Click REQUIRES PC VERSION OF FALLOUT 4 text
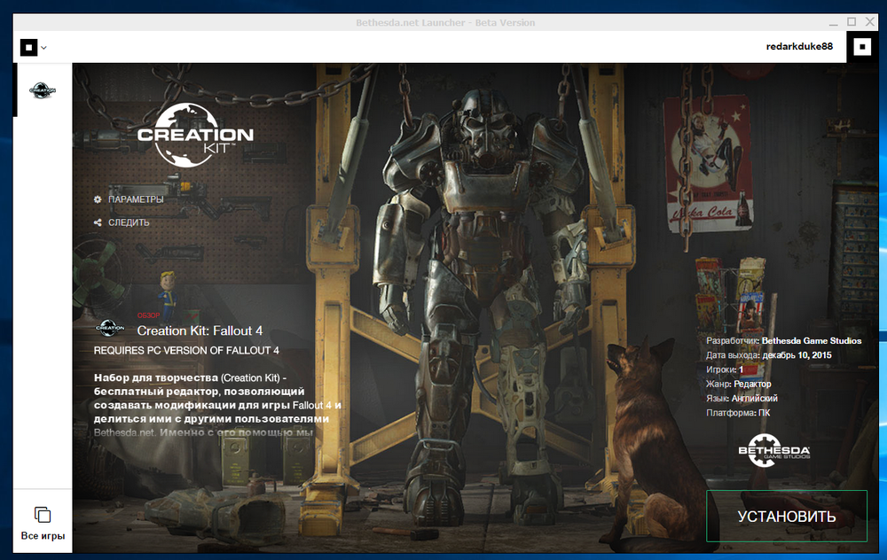 tap(186, 350)
